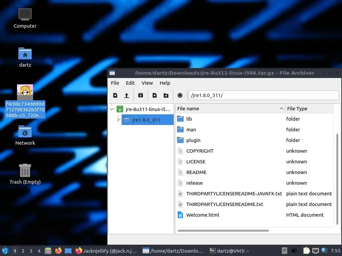Select jre1.8.0_311 folder label in tree
This screenshot has height=256, width=342.
(x=146, y=120)
